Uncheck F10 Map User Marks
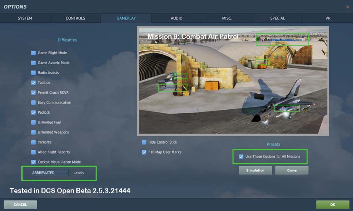This screenshot has height=211, width=353. (x=144, y=152)
